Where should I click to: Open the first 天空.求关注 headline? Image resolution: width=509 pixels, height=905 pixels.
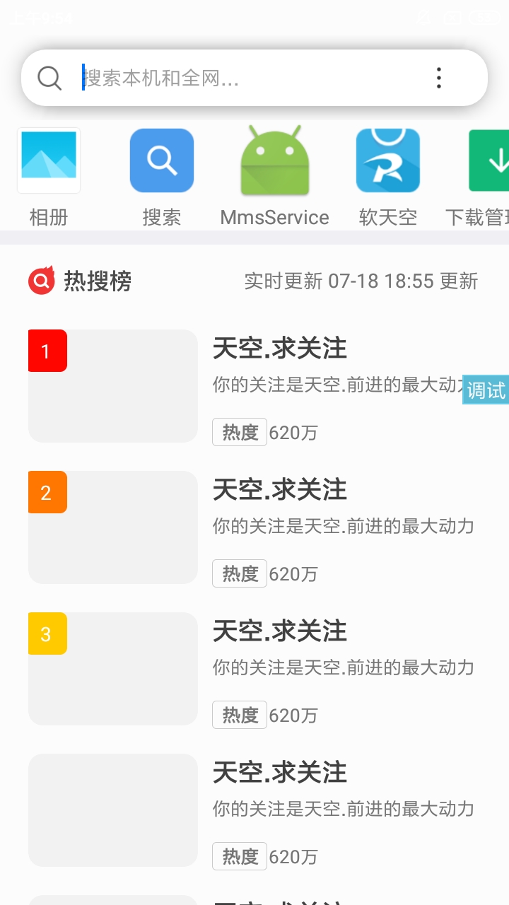pos(280,349)
